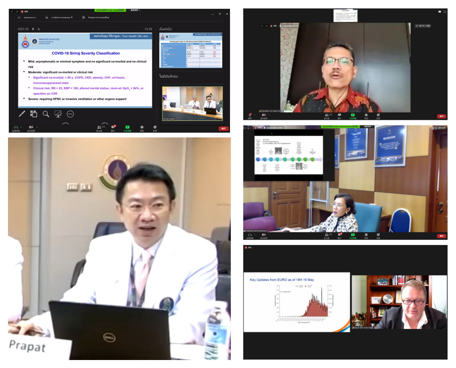Toggle recording in the Adeeba Kamarulzaman window
Viewport: 456px width, 368px height.
[366, 236]
